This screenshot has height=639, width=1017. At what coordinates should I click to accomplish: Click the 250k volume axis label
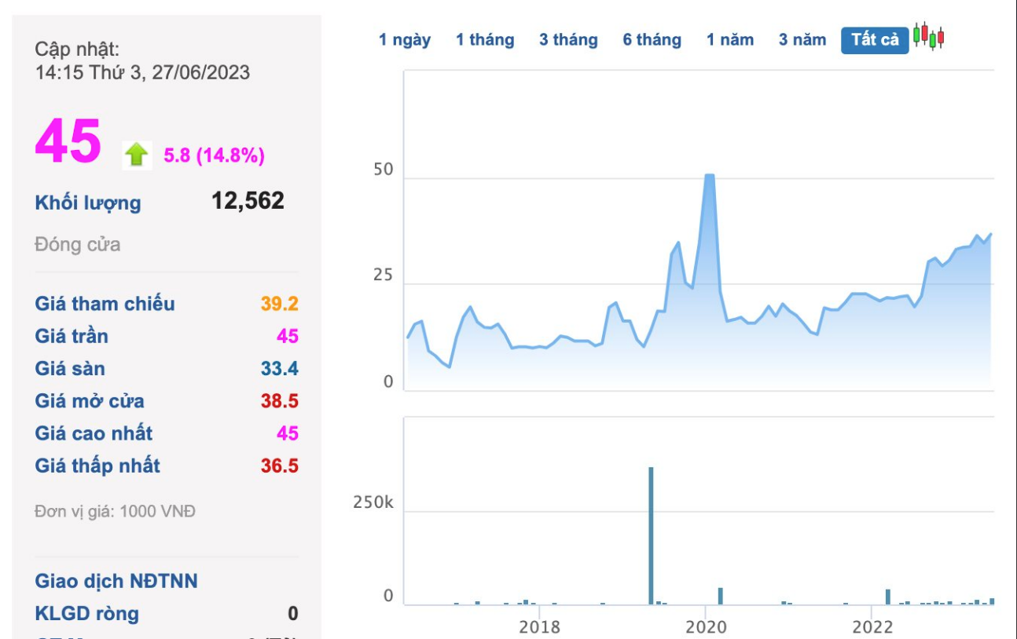pos(373,502)
